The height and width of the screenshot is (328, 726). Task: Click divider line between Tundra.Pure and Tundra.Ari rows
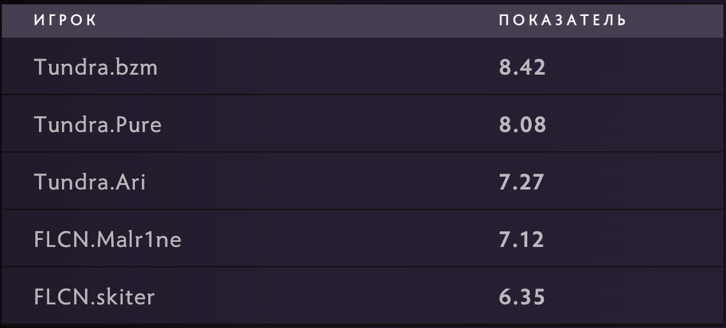coord(363,152)
